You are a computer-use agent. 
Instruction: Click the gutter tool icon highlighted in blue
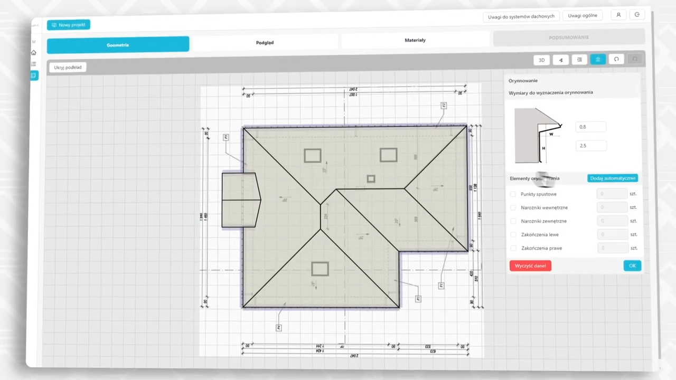tap(598, 60)
